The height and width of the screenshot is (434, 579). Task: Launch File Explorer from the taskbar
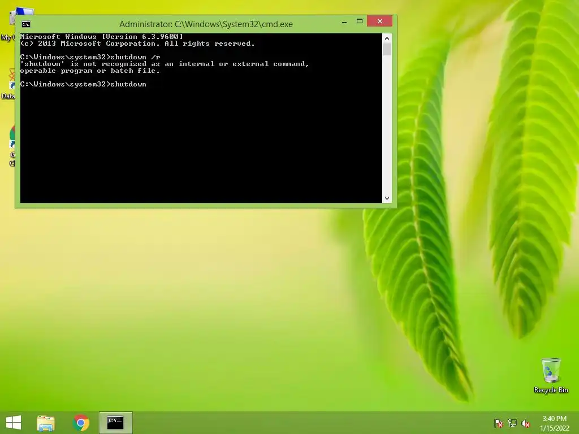45,423
